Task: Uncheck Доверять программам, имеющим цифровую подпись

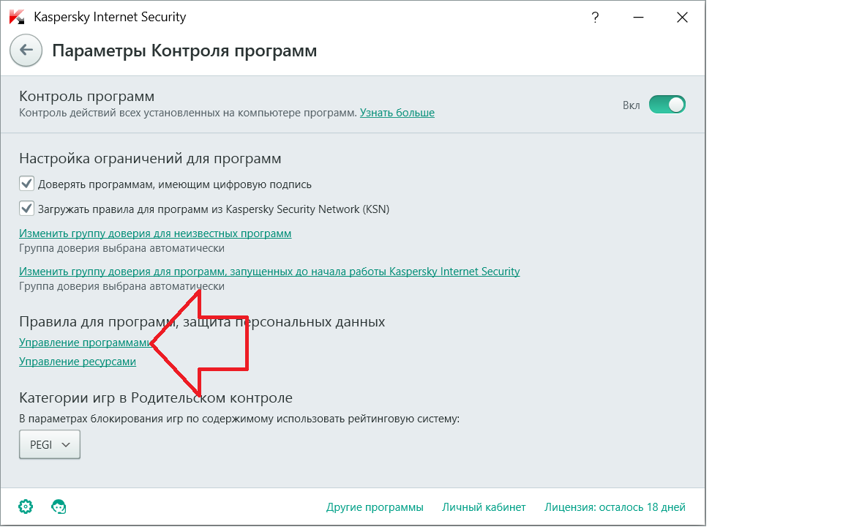Action: pyautogui.click(x=26, y=184)
